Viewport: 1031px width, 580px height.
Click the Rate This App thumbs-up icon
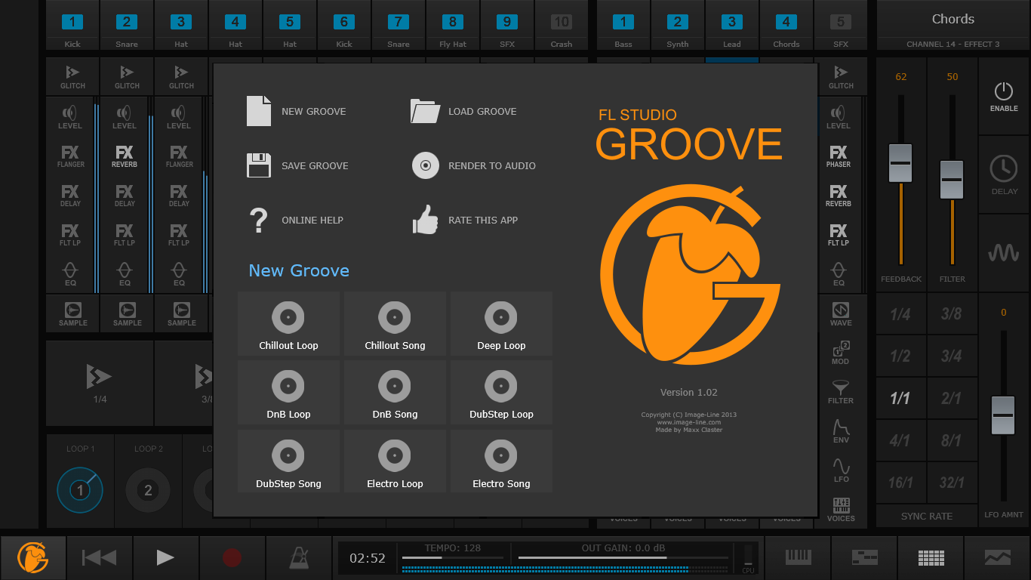pyautogui.click(x=425, y=220)
